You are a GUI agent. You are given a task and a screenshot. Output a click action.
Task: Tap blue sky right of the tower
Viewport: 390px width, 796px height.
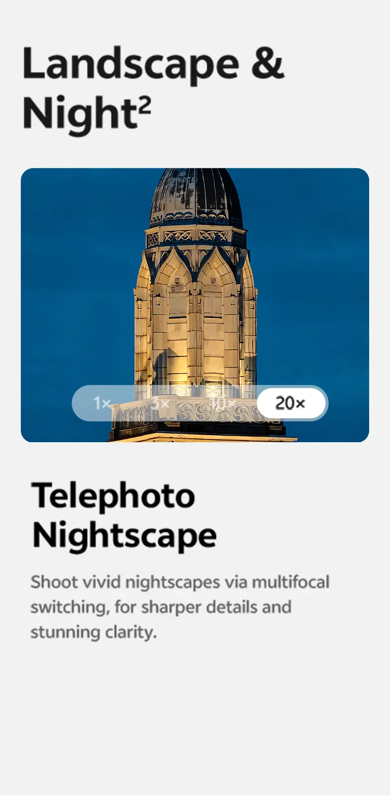[x=313, y=278]
